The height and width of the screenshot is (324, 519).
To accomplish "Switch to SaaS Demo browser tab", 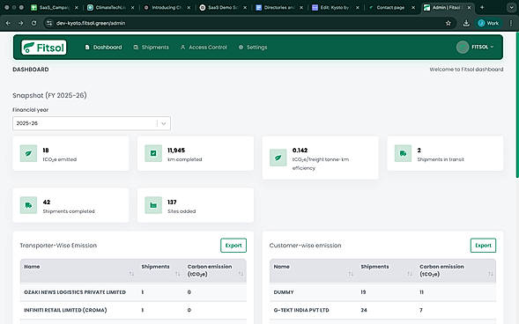I will click(x=224, y=7).
